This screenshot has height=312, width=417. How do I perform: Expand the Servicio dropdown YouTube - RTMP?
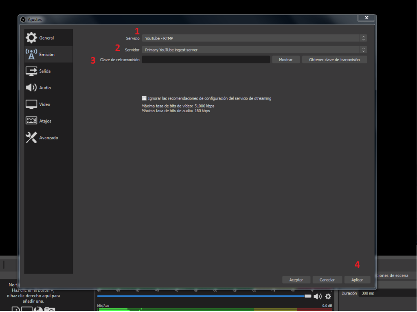(254, 38)
